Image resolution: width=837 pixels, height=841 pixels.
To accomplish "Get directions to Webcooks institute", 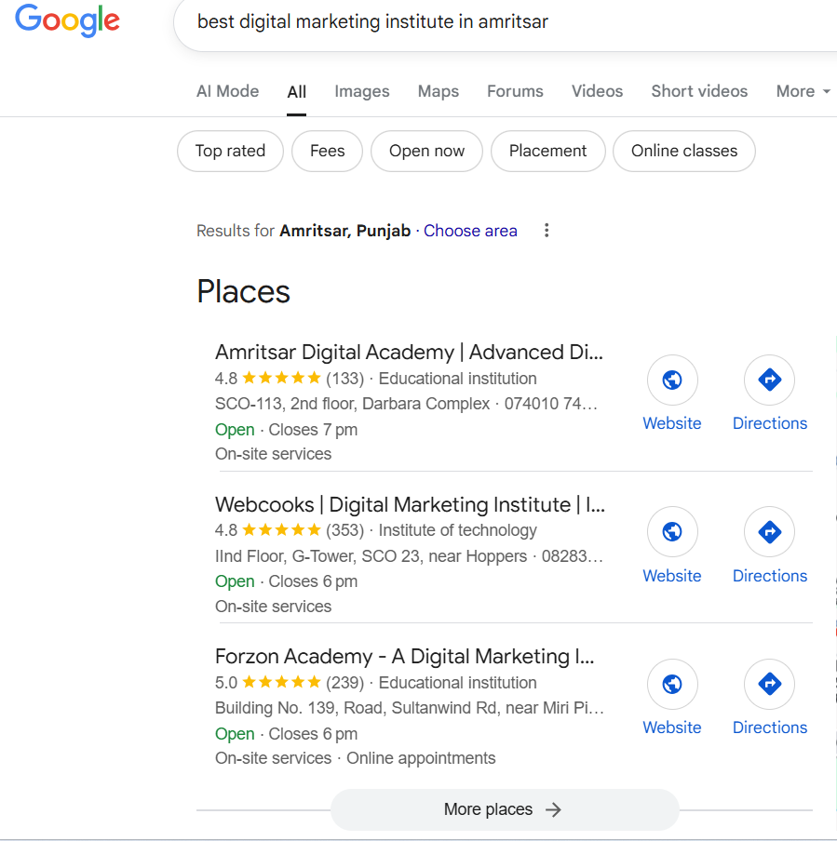I will pos(769,531).
